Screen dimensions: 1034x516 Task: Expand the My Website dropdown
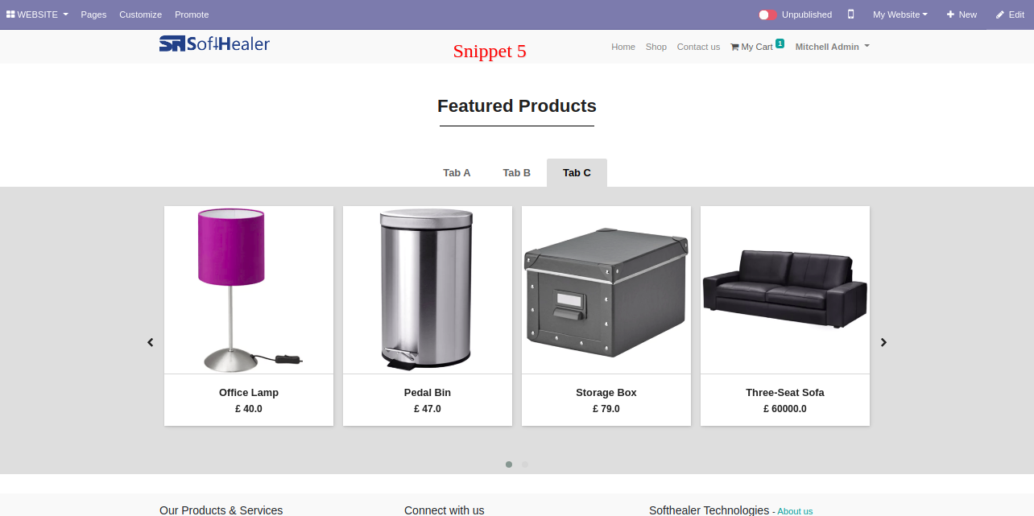(x=900, y=14)
